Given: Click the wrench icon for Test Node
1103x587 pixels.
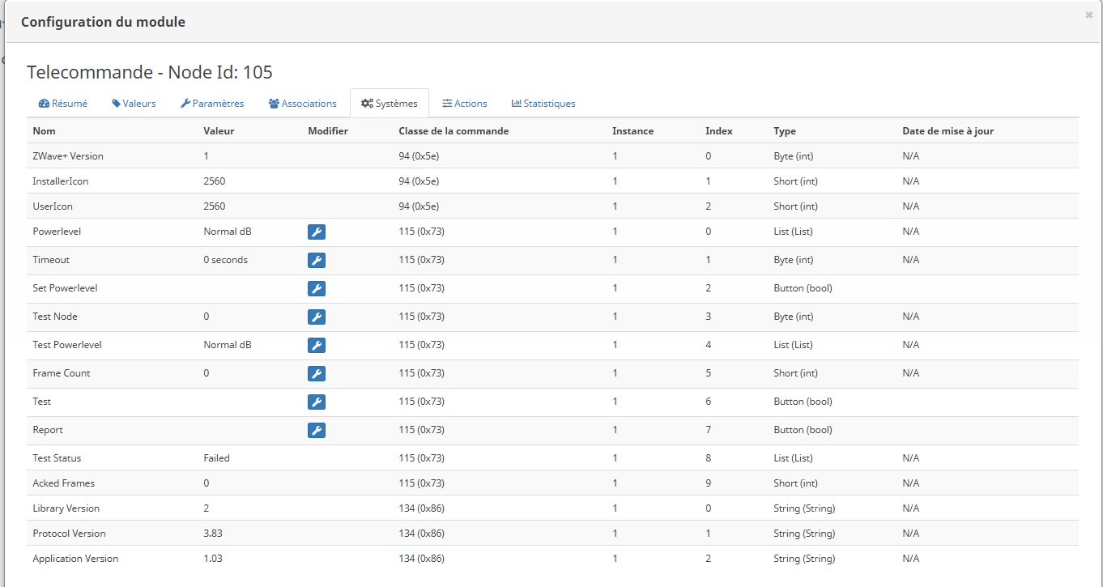Looking at the screenshot, I should 317,317.
